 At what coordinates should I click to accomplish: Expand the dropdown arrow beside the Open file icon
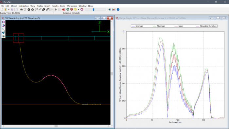coord(9,9)
